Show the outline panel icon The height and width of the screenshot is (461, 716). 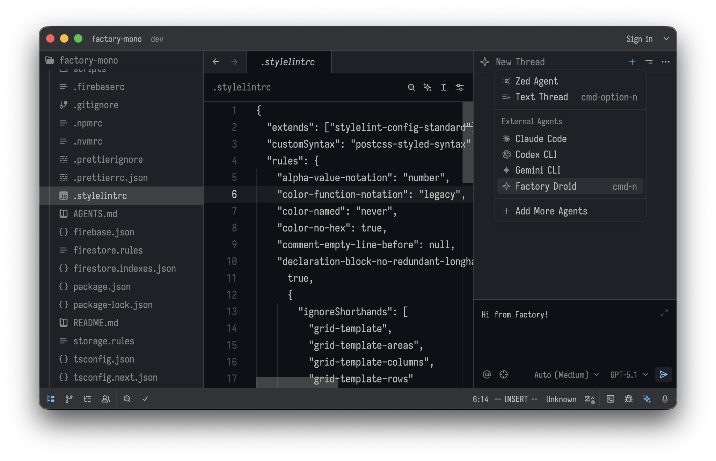(87, 399)
